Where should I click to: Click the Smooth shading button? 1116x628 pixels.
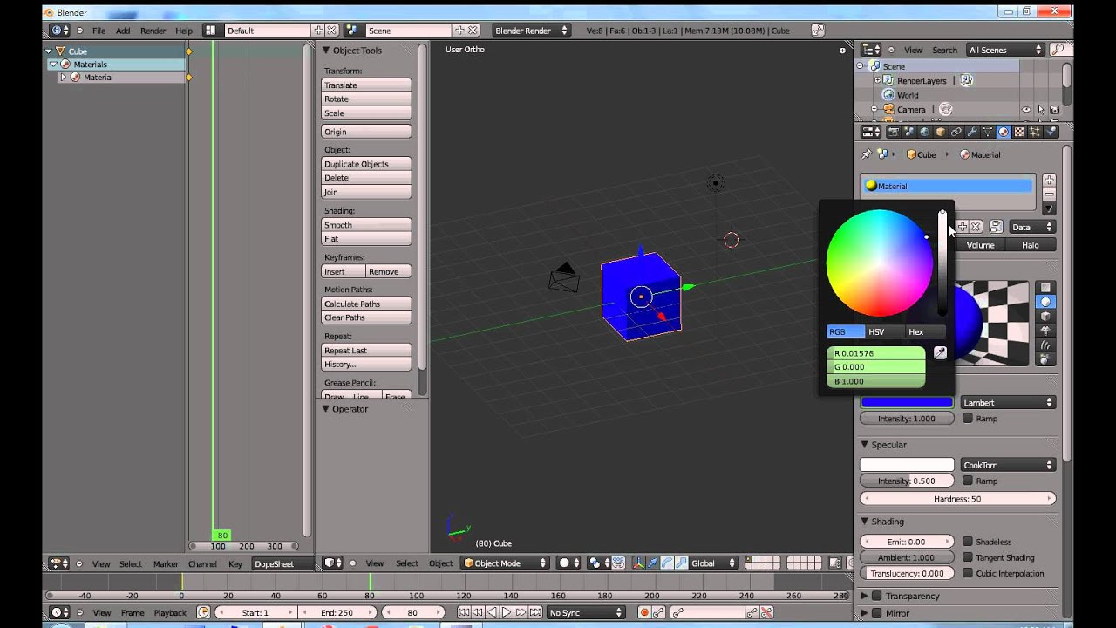coord(366,225)
